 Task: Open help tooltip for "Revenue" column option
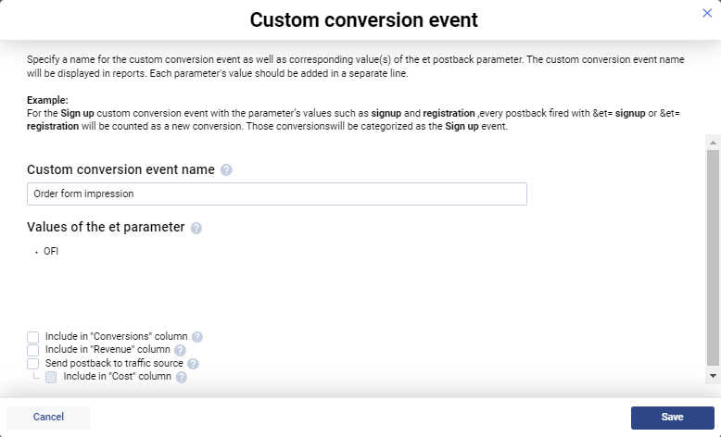[x=180, y=350]
